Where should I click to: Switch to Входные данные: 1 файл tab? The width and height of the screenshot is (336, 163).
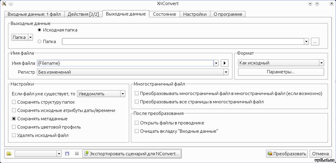click(x=34, y=14)
